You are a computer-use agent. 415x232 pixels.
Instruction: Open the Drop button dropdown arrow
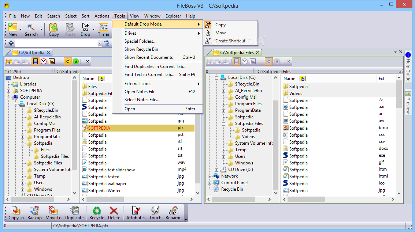[x=93, y=30]
